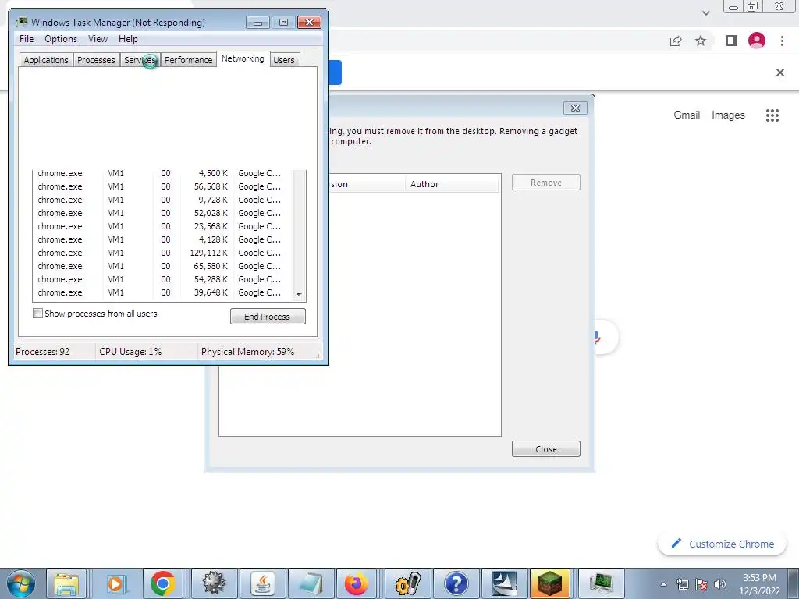Viewport: 799px width, 599px height.
Task: Open Action Center flag tray icon
Action: pyautogui.click(x=701, y=584)
